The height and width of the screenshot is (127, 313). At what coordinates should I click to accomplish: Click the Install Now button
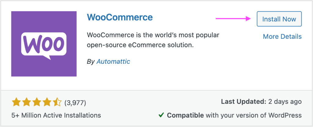279,19
